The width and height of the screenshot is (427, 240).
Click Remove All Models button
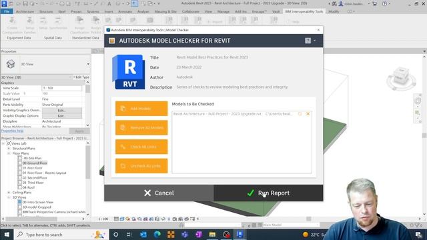click(x=141, y=127)
